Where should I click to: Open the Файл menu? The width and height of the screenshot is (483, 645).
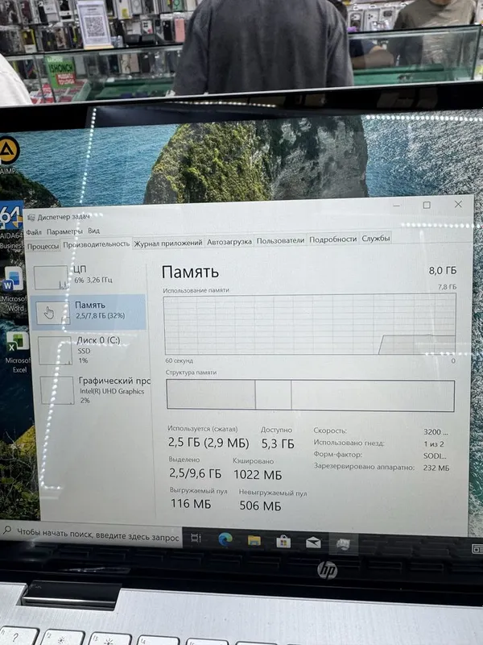pos(34,232)
